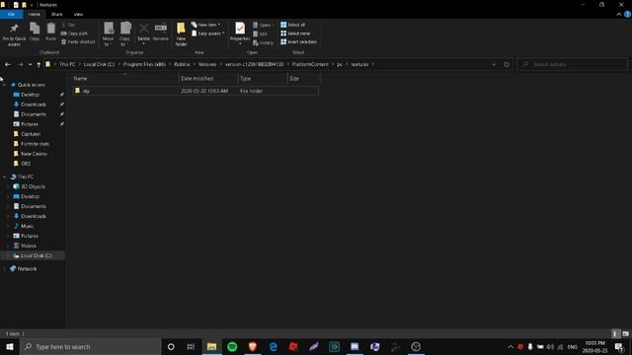The image size is (632, 355).
Task: Go back with the Back arrow
Action: tap(8, 64)
